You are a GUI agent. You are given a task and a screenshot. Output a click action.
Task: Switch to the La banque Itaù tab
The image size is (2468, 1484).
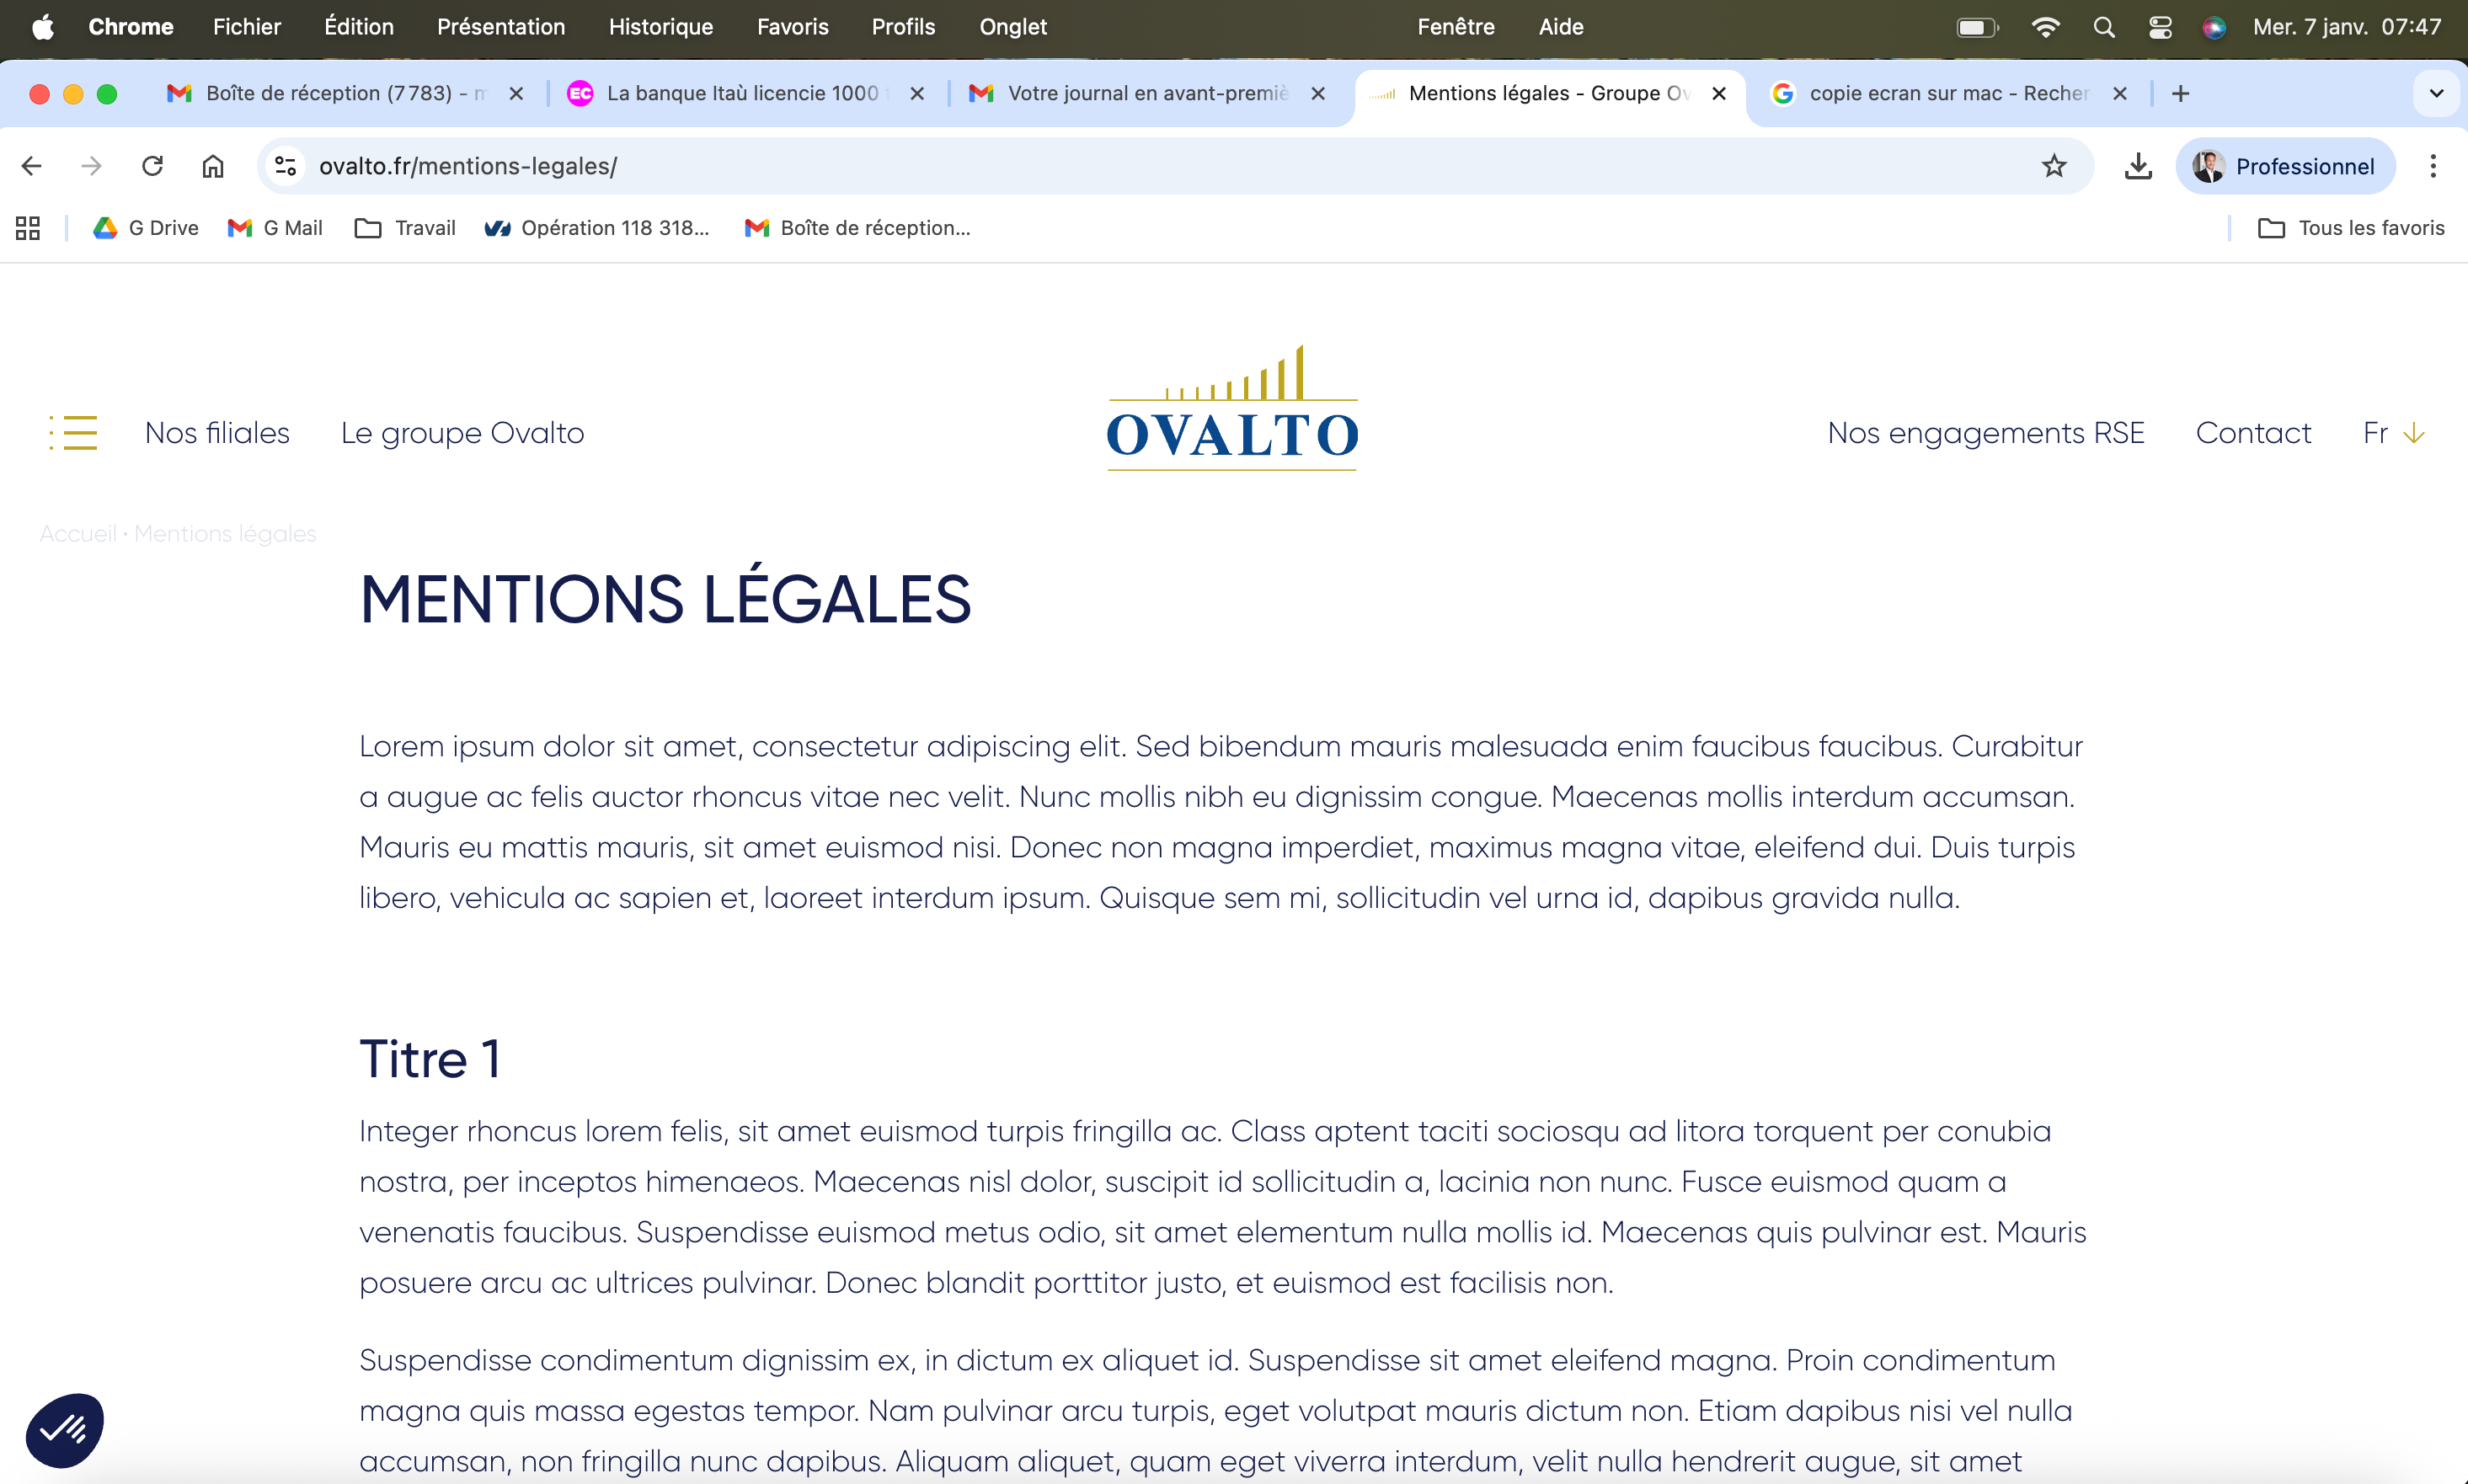(742, 93)
